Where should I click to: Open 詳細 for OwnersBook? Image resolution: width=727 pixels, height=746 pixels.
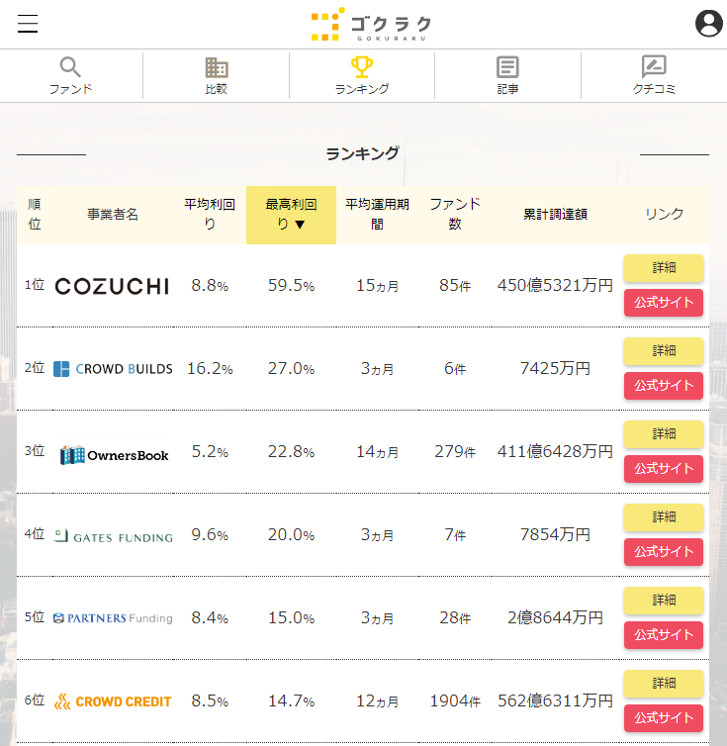664,434
